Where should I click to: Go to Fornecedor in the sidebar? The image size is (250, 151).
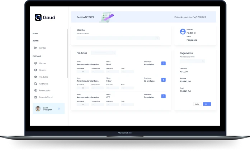[x=44, y=90]
